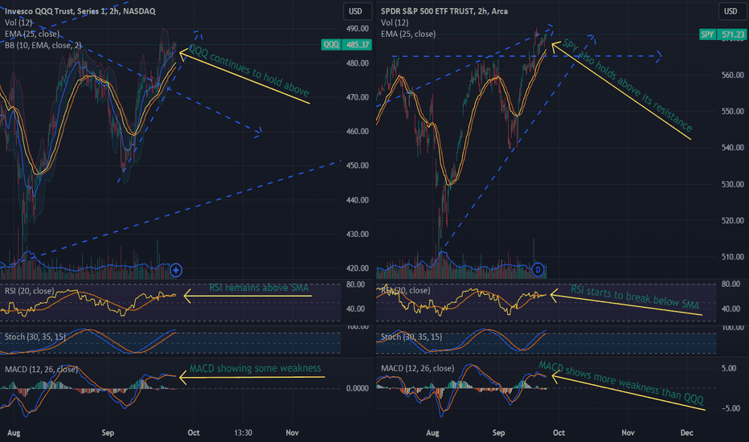The height and width of the screenshot is (442, 749).
Task: Select Vol (12) legend on SPY chart
Action: [x=395, y=23]
